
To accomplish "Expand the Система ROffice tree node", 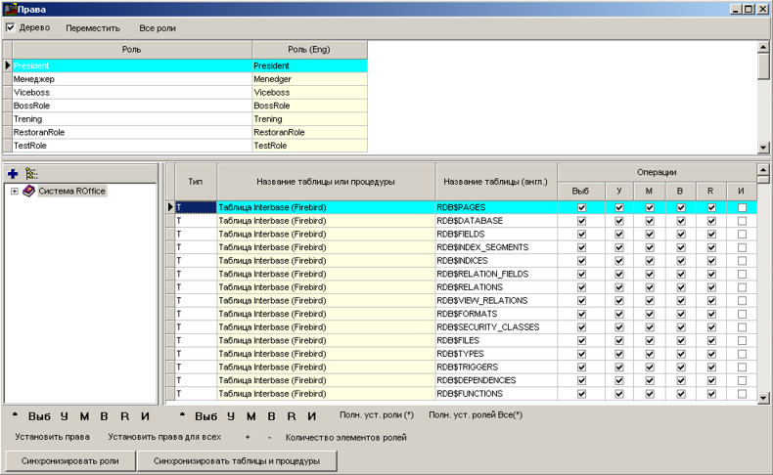I will (15, 191).
